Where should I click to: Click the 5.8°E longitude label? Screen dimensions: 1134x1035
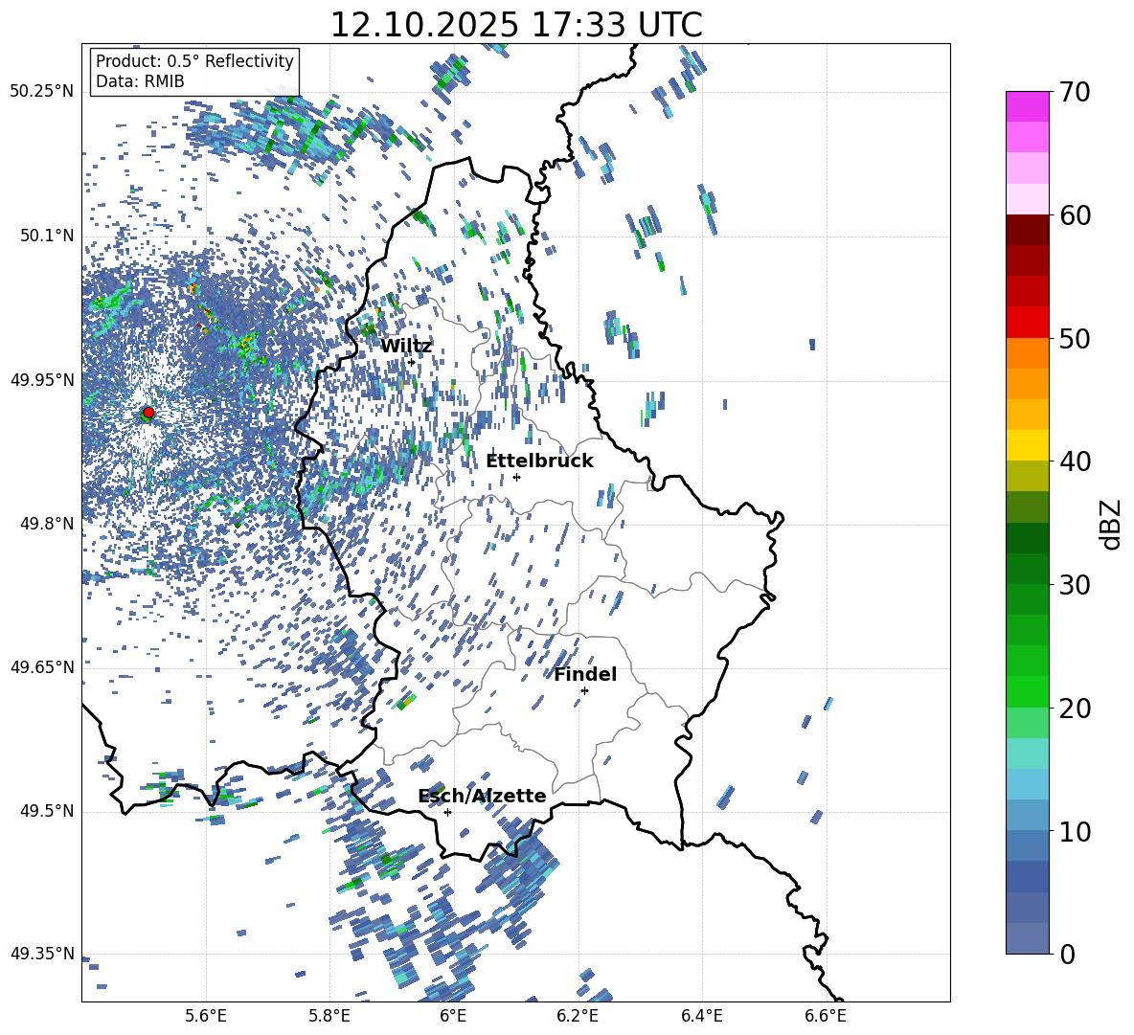point(329,1016)
